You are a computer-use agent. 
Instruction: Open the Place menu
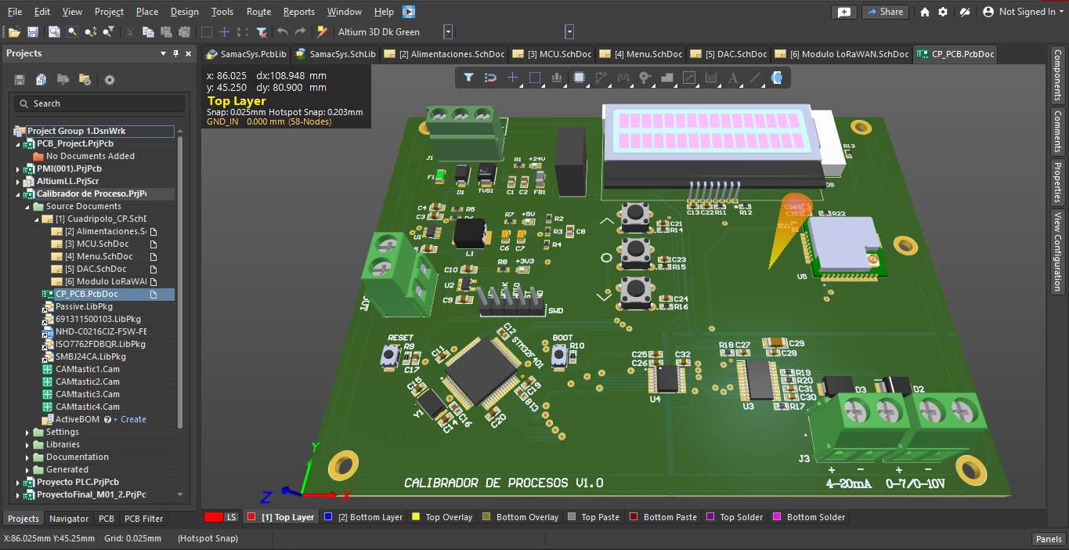click(147, 12)
